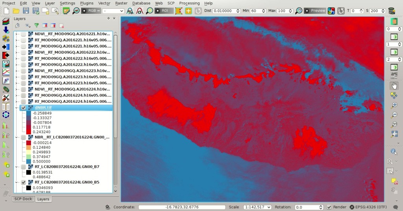Expand the NDVI__RT_MOD09GQ.A2016221 layer node
Viewport: 403px width, 211px height.
pyautogui.click(x=17, y=34)
